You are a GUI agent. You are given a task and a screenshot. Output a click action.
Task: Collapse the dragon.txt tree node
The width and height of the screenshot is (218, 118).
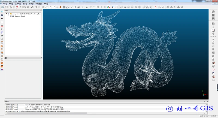tap(6, 14)
